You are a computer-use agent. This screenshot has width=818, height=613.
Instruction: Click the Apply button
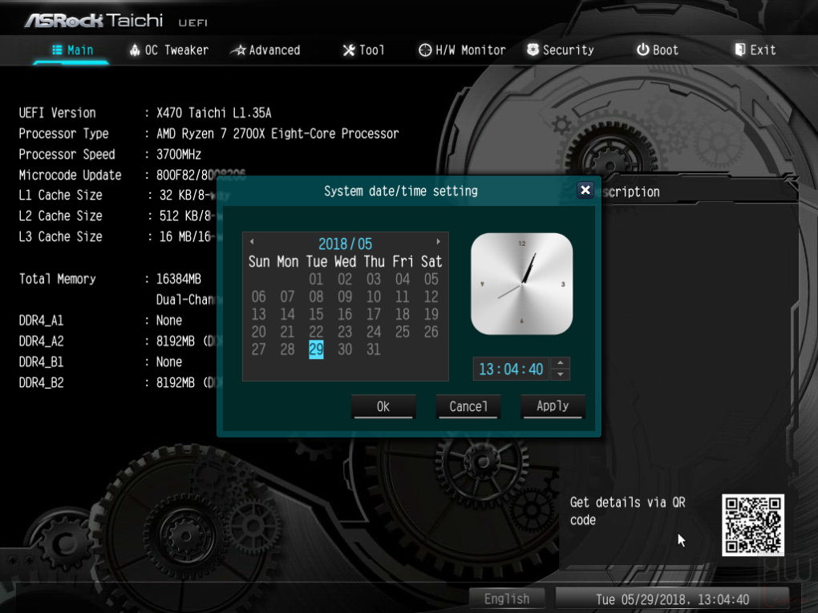coord(553,406)
